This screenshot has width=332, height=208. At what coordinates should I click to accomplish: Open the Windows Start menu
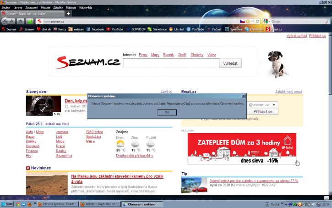pyautogui.click(x=7, y=204)
